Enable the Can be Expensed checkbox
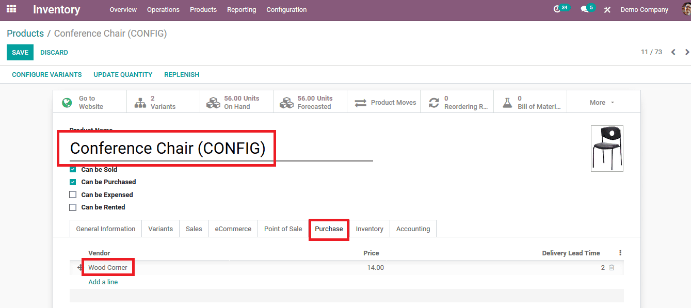The image size is (691, 308). tap(73, 194)
